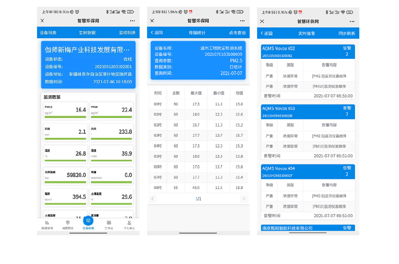399x264 pixels.
Task: Select the 1/1 page indicator
Action: pos(198,198)
